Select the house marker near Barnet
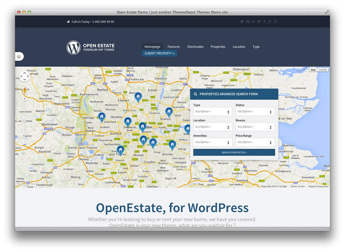This screenshot has height=252, width=345. (x=138, y=97)
